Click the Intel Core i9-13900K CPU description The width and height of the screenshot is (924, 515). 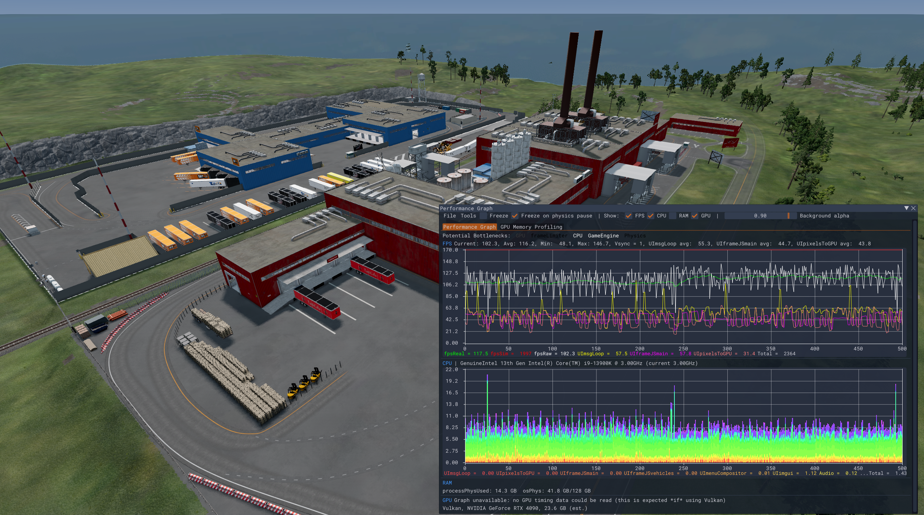[579, 363]
